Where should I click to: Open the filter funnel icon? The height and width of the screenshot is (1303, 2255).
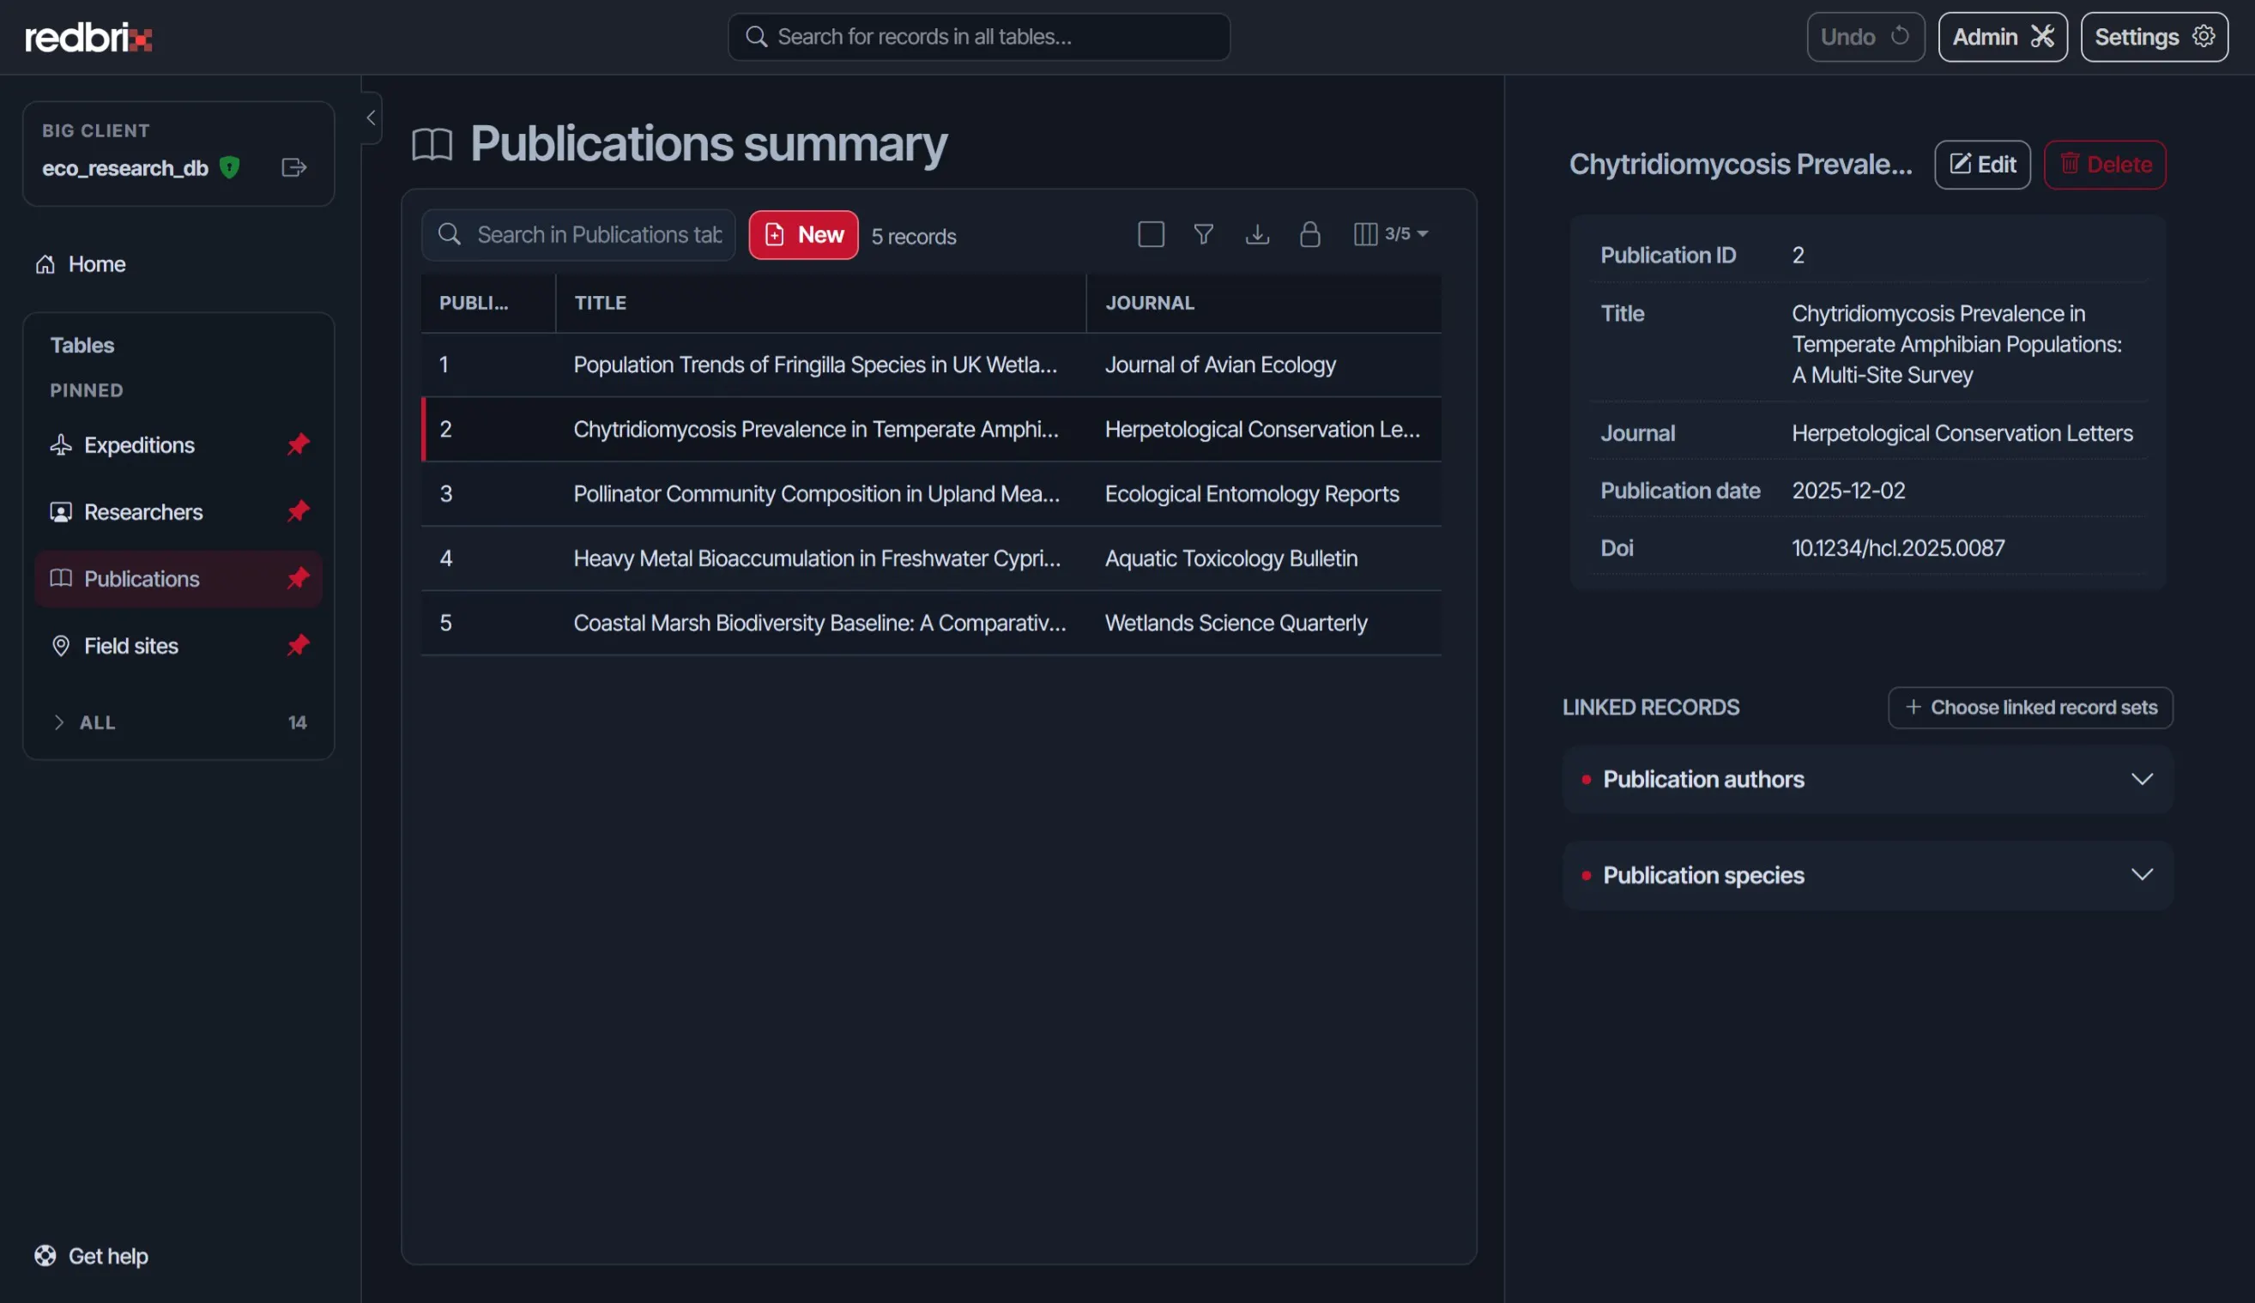coord(1204,234)
